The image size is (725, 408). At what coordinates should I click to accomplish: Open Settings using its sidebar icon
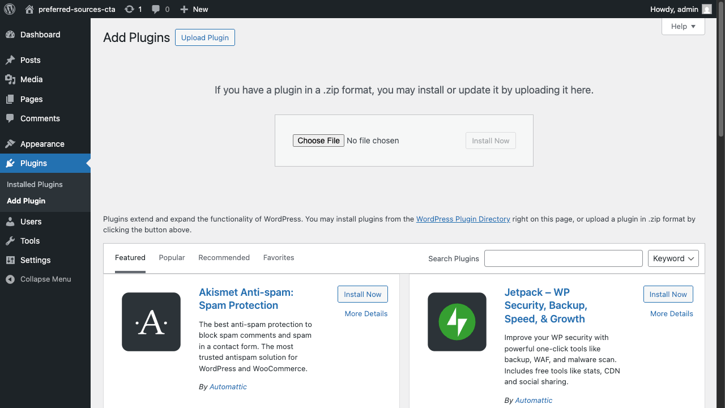[11, 260]
